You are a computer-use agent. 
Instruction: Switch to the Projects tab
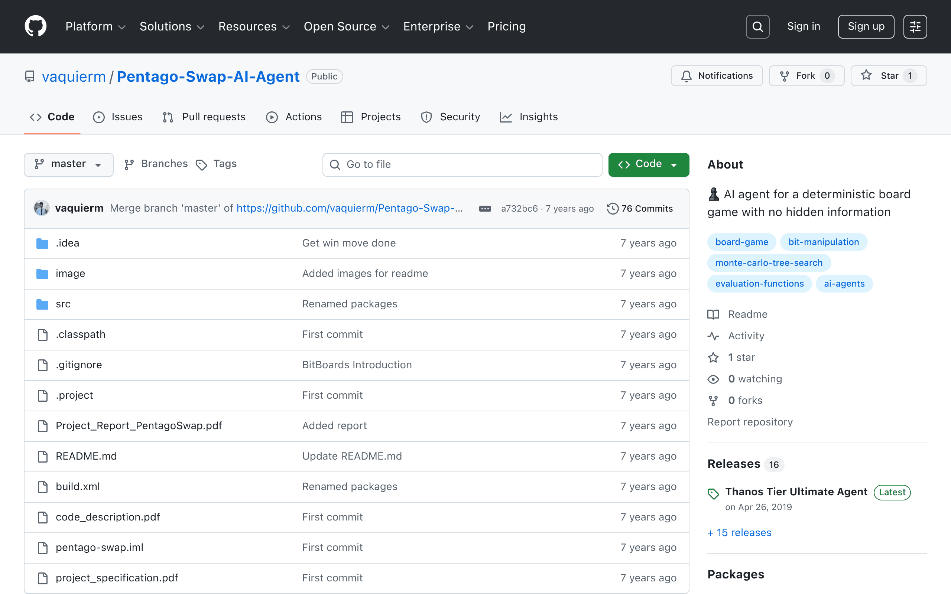pos(371,117)
